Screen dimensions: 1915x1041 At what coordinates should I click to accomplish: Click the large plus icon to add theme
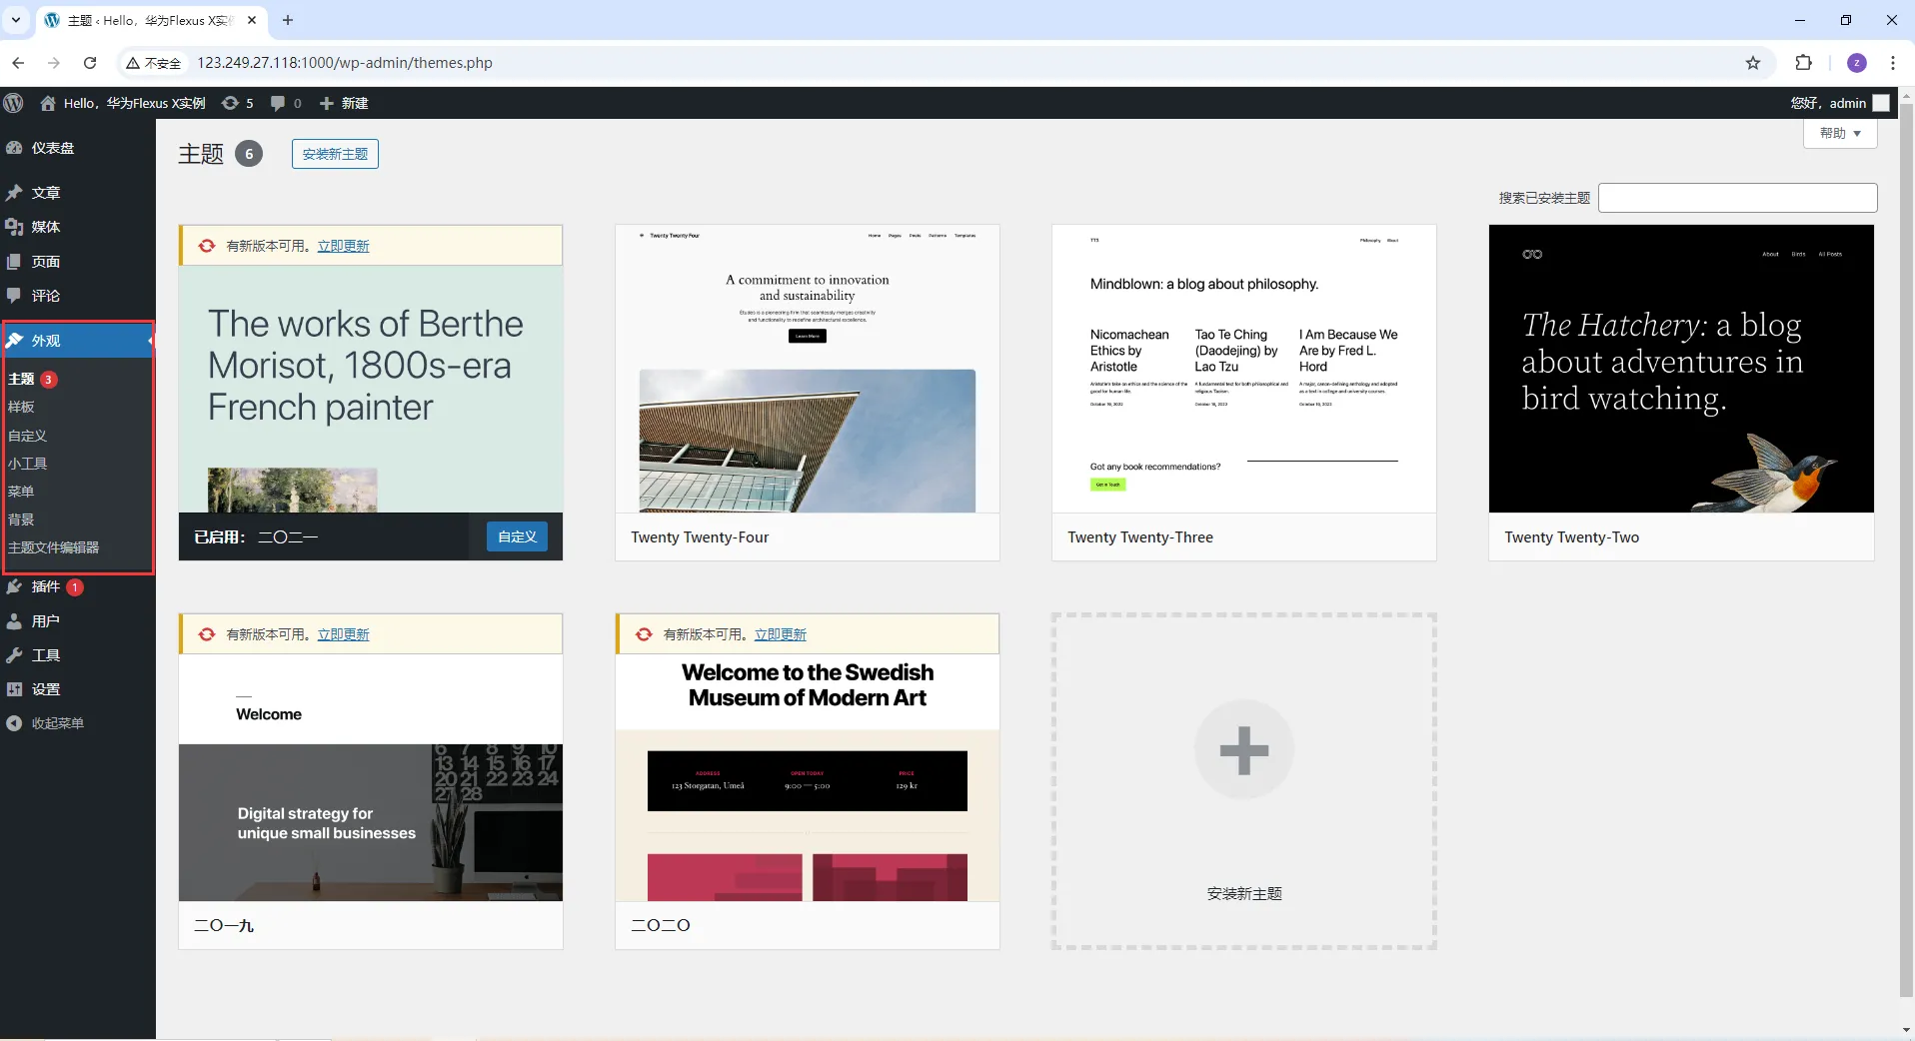pyautogui.click(x=1244, y=750)
